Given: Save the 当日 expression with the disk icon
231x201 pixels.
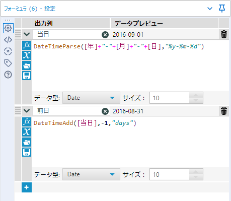Looking at the screenshot, I should pos(27,76).
